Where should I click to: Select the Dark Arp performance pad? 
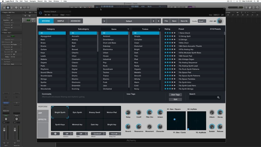pyautogui.click(x=95, y=124)
